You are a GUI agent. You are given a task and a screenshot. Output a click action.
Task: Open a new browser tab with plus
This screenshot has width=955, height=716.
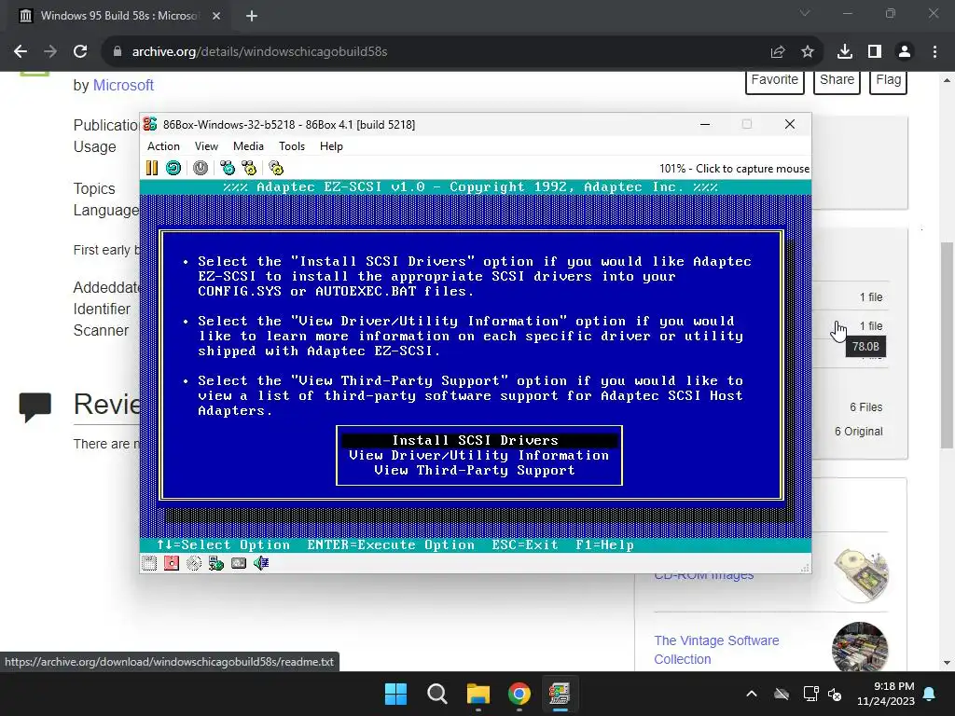click(x=252, y=16)
